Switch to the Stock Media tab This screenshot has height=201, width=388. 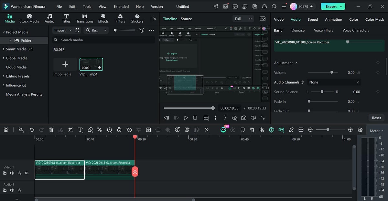pyautogui.click(x=29, y=19)
